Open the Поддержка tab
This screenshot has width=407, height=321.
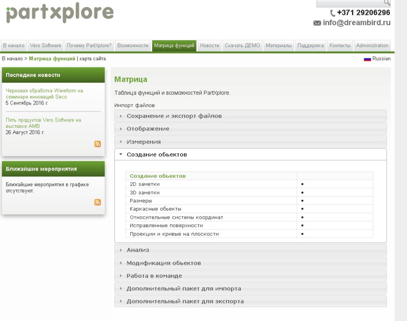(311, 46)
